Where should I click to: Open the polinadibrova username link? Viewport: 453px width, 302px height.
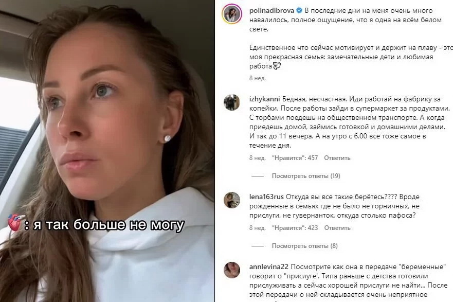(271, 11)
